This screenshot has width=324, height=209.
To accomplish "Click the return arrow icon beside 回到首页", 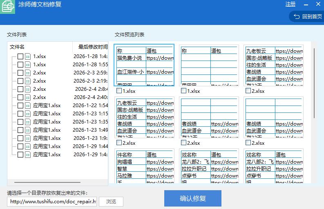I will (x=296, y=17).
